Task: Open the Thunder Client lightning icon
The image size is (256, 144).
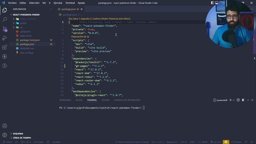Action: point(4,56)
